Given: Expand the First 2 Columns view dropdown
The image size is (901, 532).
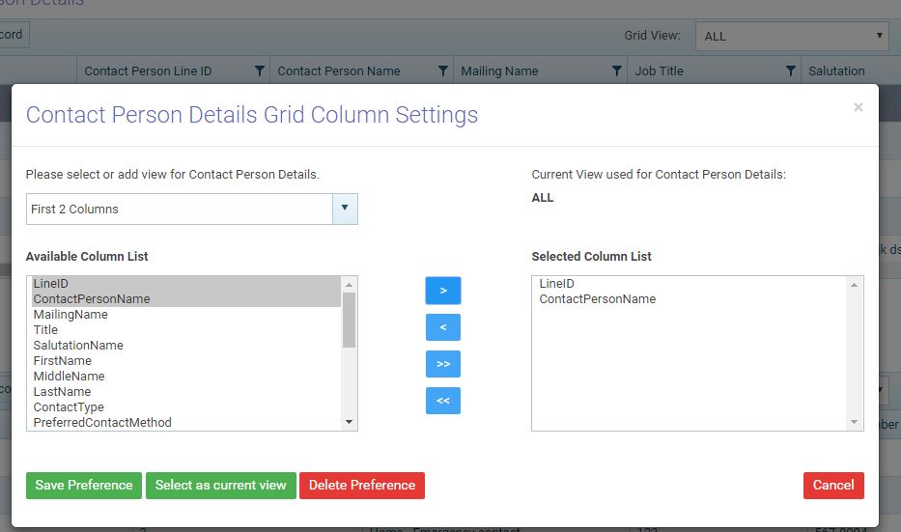Looking at the screenshot, I should [x=345, y=209].
